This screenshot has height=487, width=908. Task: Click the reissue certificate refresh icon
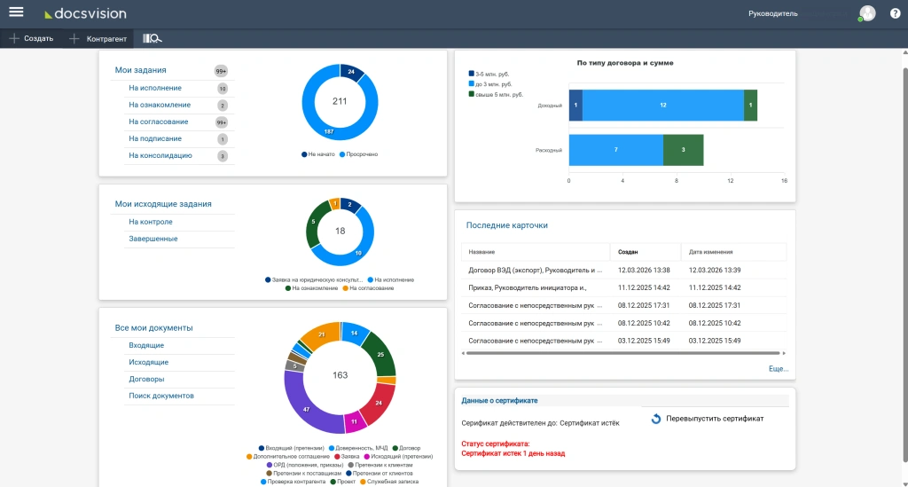655,419
